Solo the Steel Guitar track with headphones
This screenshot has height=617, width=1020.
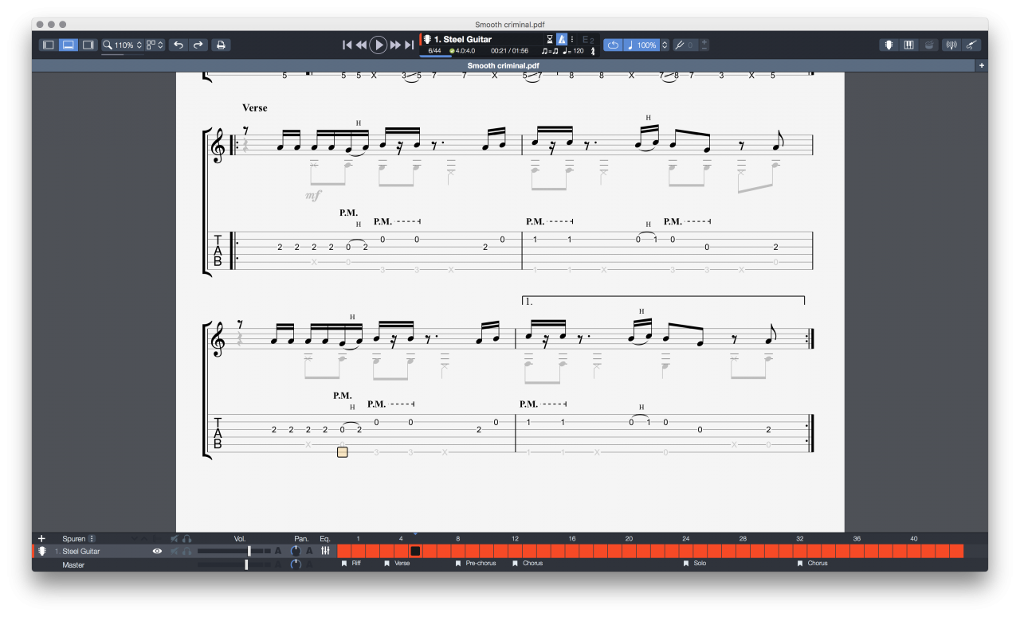(x=186, y=551)
